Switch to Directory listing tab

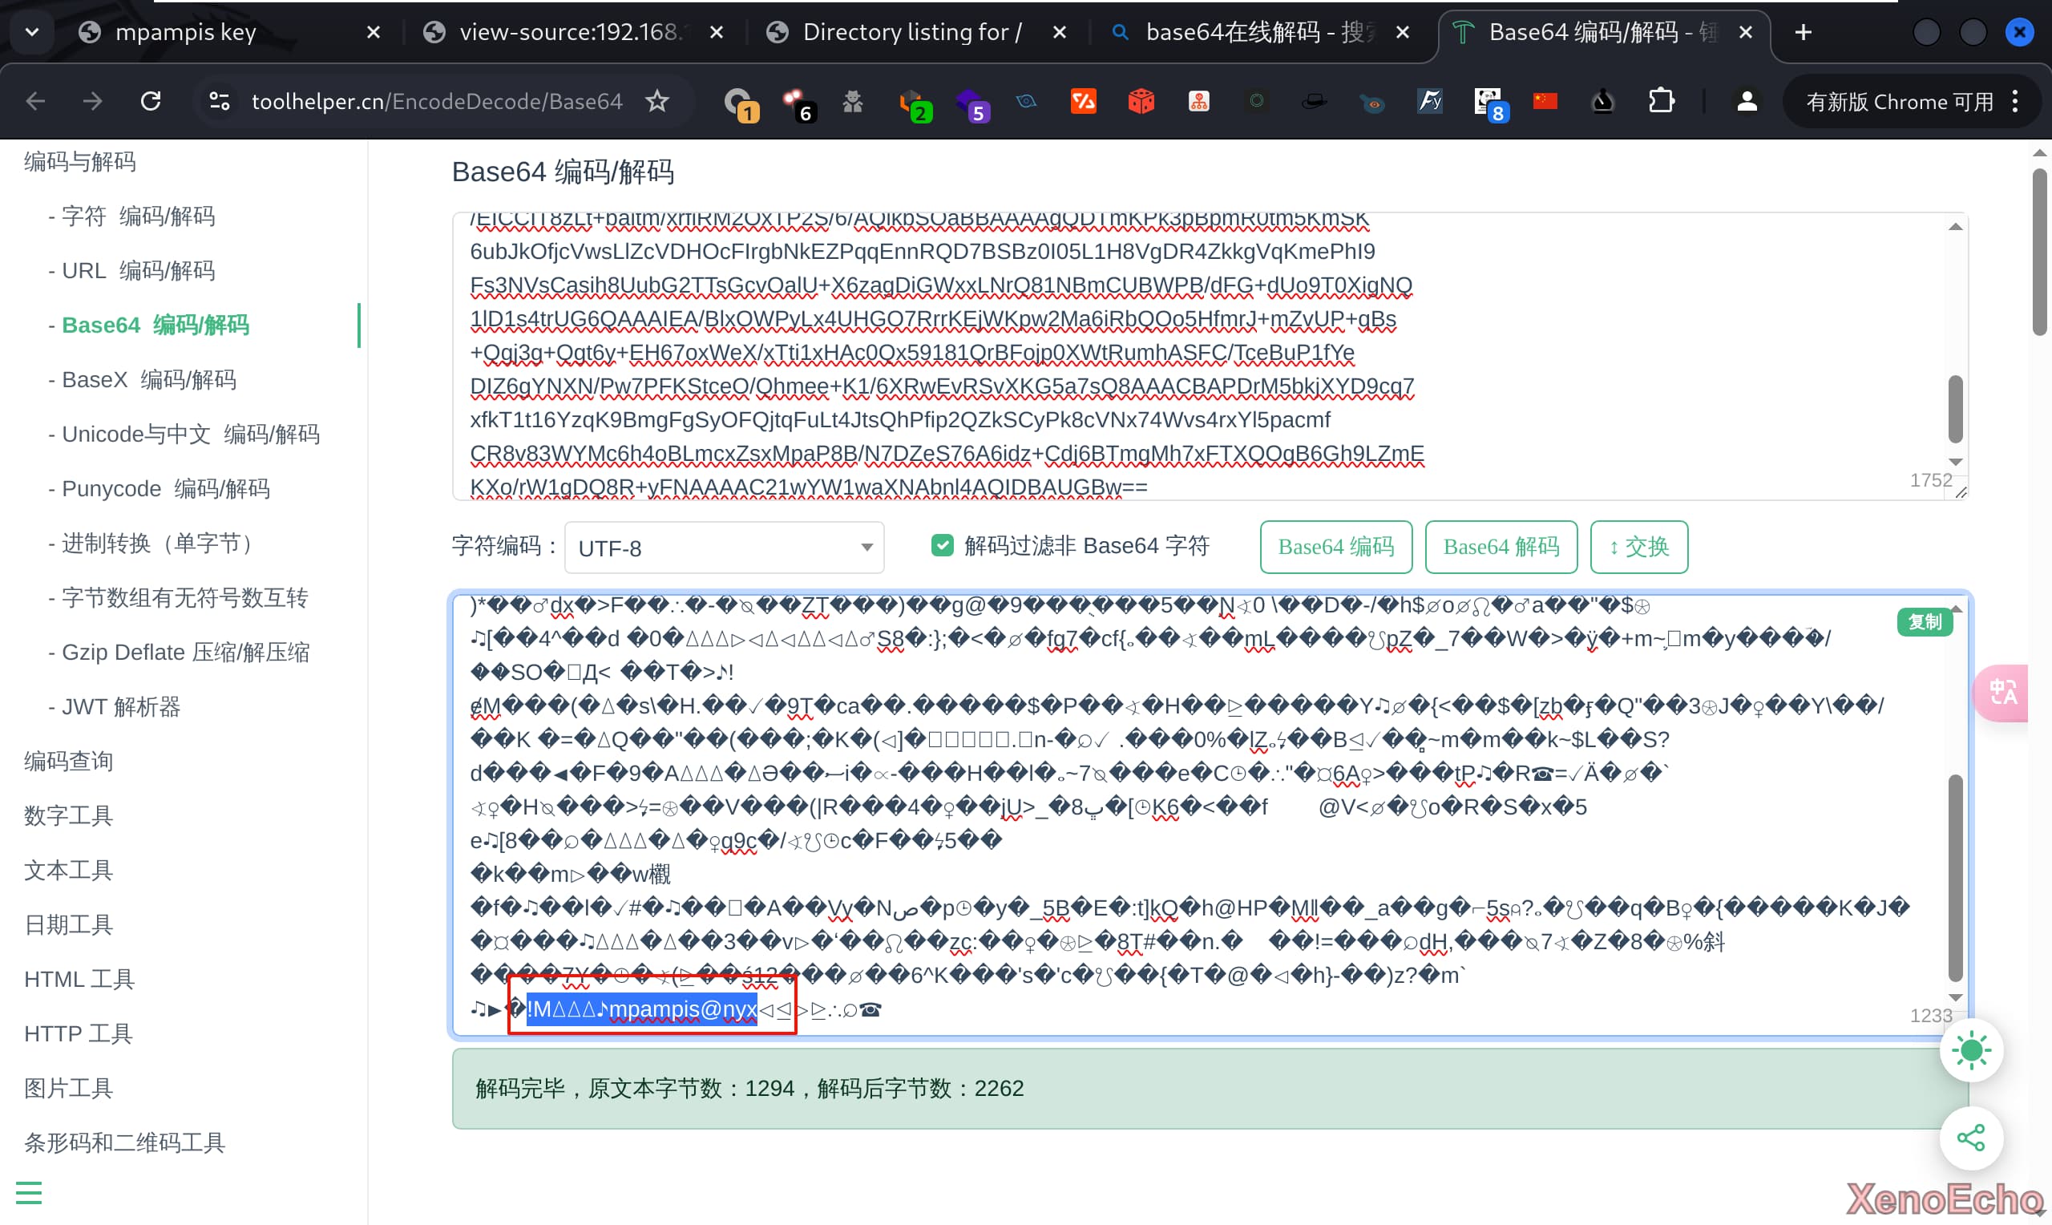tap(911, 32)
